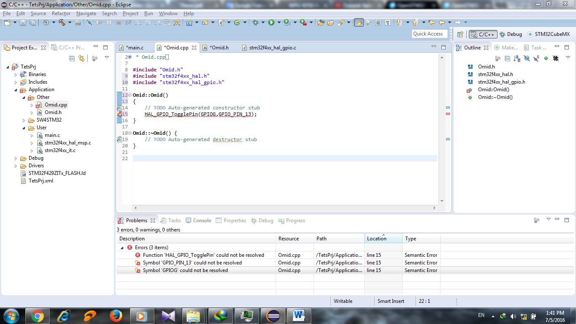Open the New dropdown arrow in toolbar
The image size is (576, 324).
click(x=15, y=22)
